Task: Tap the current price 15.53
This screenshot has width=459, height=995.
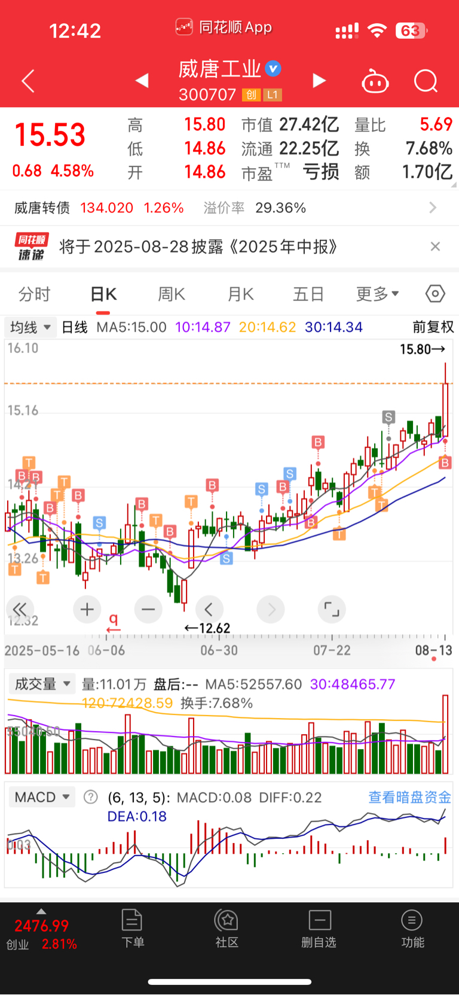Action: pos(50,135)
